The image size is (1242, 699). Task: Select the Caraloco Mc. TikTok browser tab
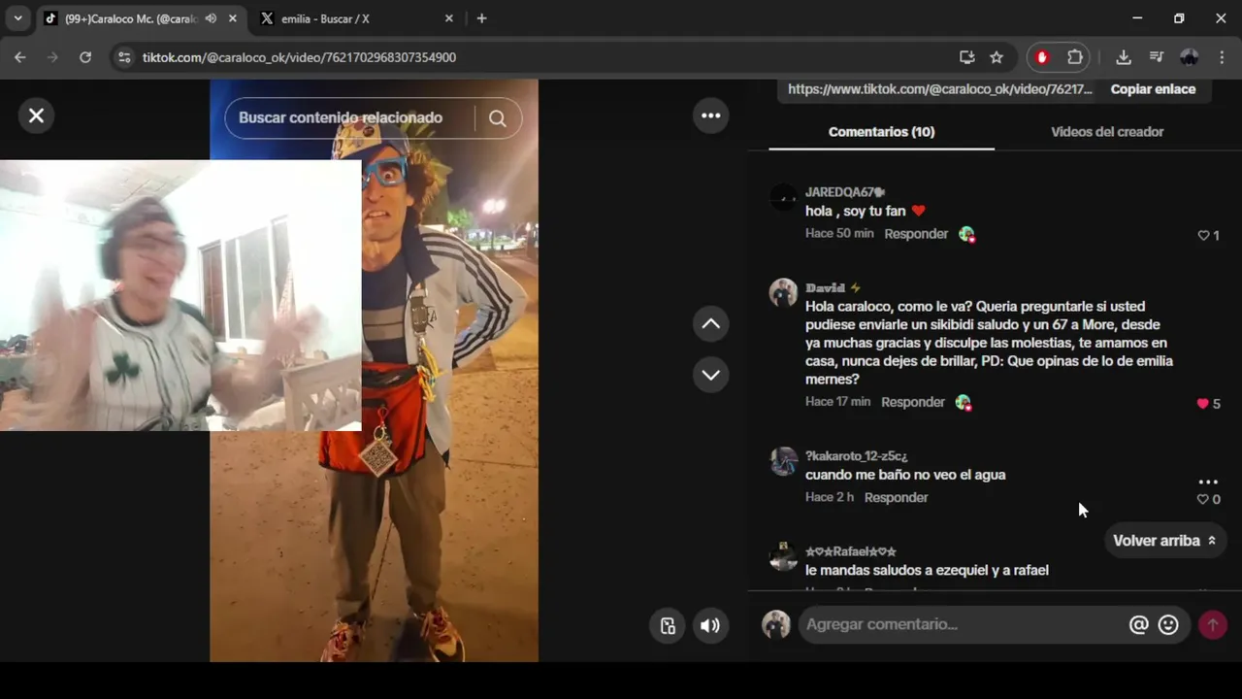131,18
